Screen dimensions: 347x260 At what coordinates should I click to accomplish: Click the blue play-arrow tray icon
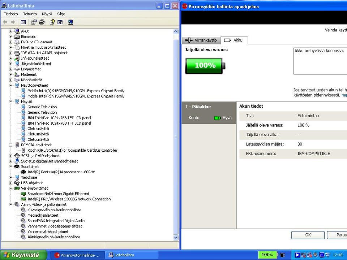297,255
